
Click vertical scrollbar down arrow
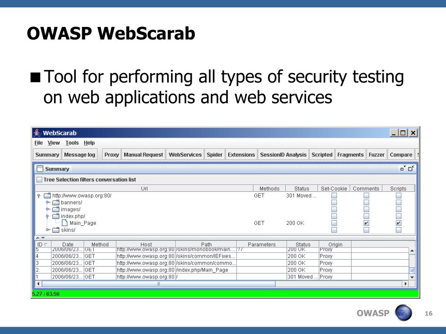coord(412,277)
